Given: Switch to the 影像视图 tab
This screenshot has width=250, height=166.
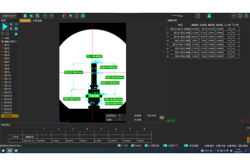Looking at the screenshot, I should tap(25, 21).
